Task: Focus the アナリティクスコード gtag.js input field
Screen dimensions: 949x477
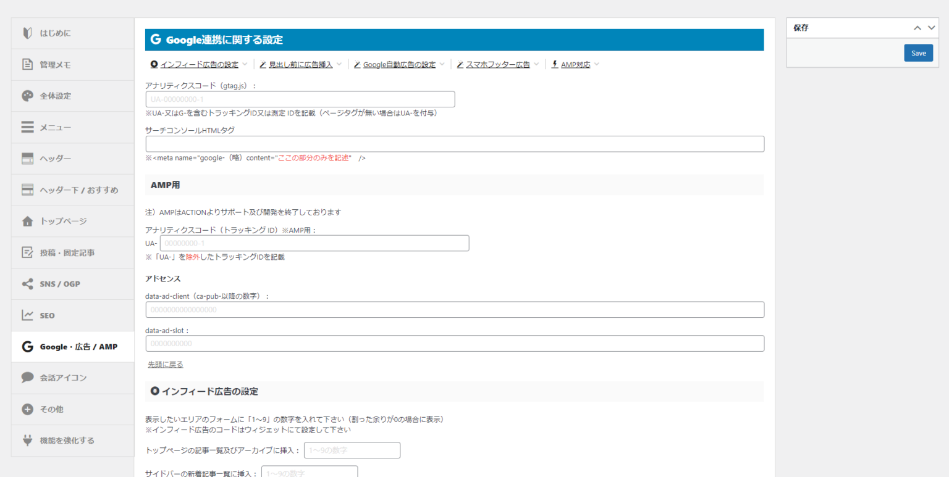Action: [x=300, y=99]
